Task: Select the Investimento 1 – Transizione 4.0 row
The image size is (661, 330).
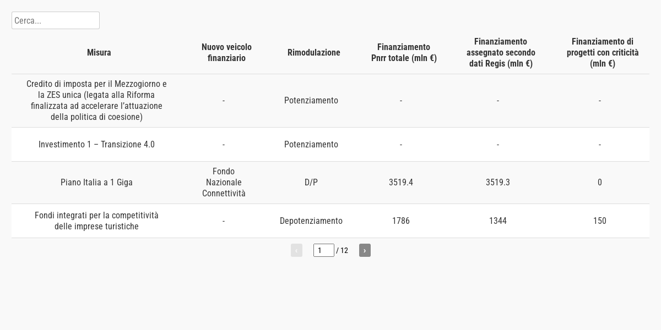Action: pyautogui.click(x=96, y=145)
